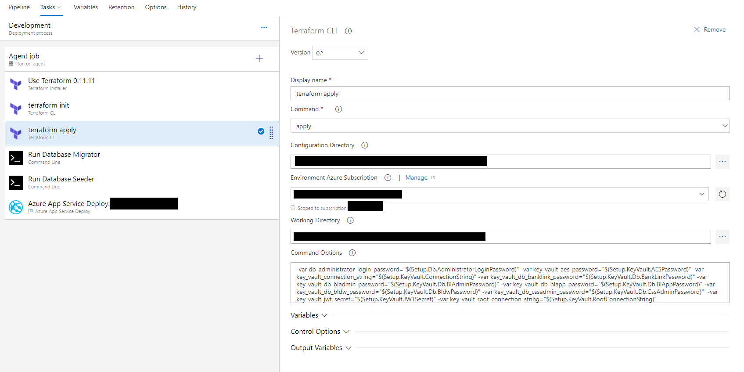
Task: Open the Version dropdown
Action: coord(340,53)
